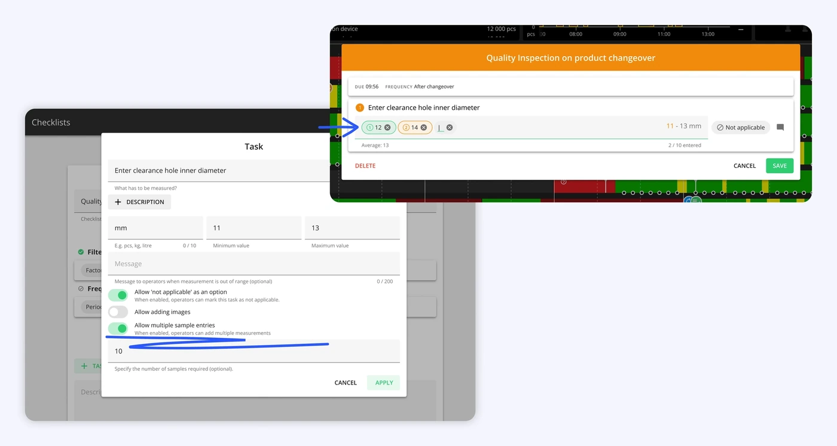Toggle Allow multiple sample entries switch
The height and width of the screenshot is (446, 837).
click(118, 328)
